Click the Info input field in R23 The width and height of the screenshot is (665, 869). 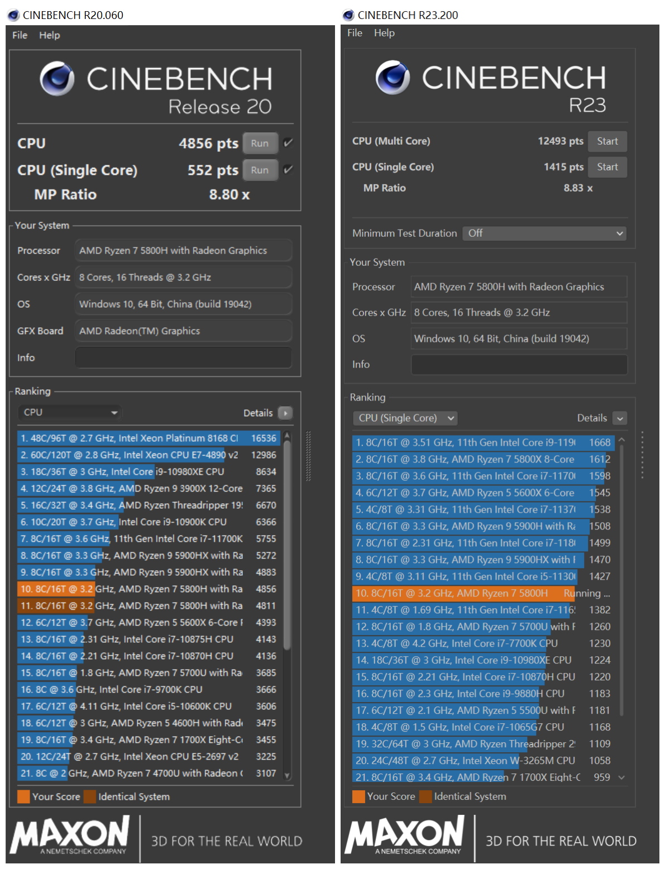tap(519, 365)
